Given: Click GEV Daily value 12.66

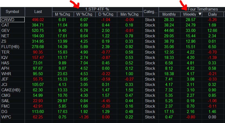Looking at the screenshot, I should [212, 31].
